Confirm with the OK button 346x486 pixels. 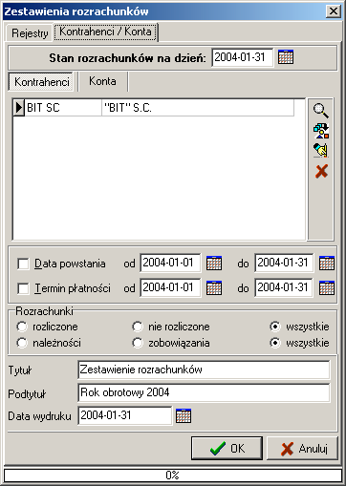point(227,448)
